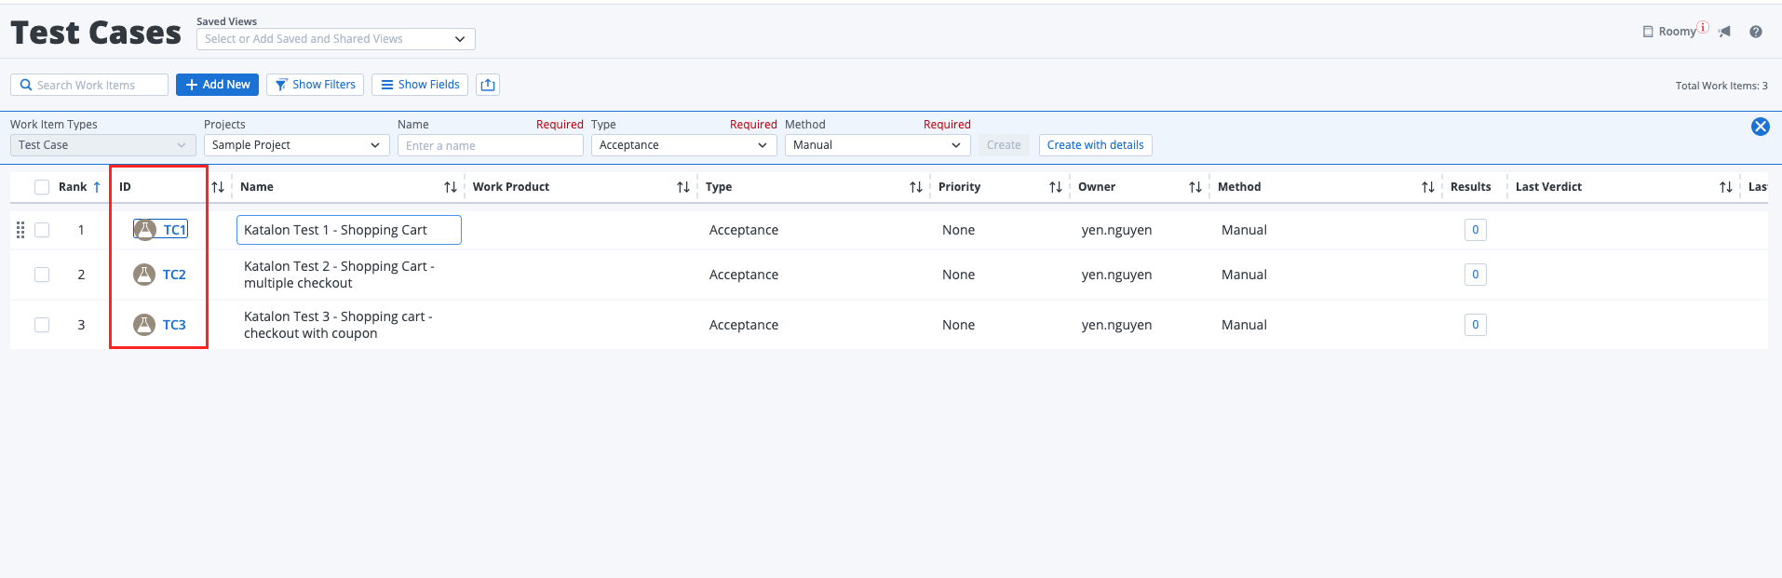Click the Search Work Items field

click(89, 85)
